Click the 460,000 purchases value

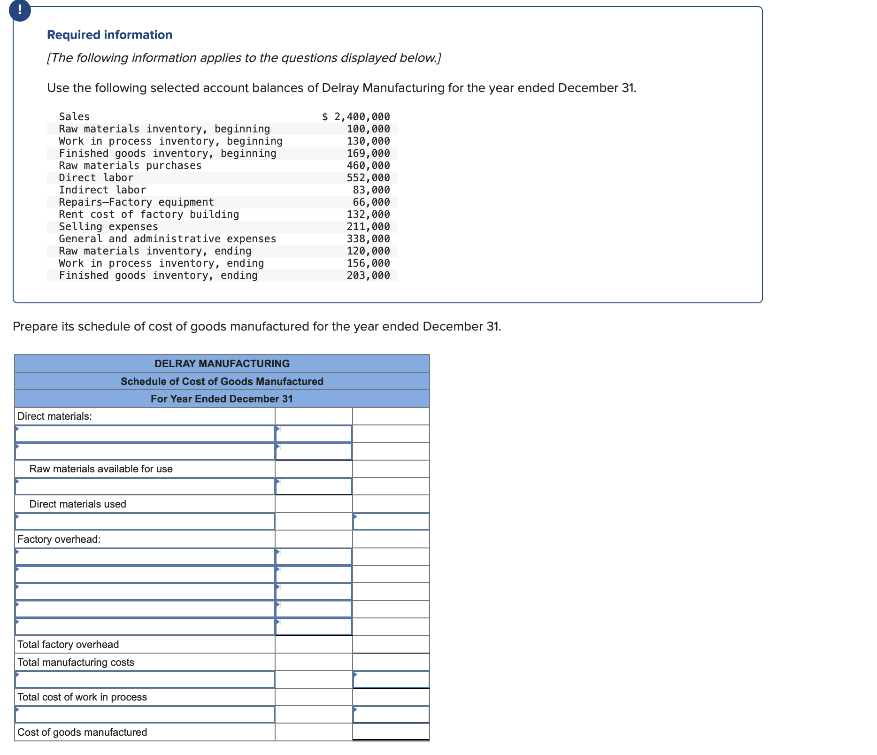tap(368, 165)
